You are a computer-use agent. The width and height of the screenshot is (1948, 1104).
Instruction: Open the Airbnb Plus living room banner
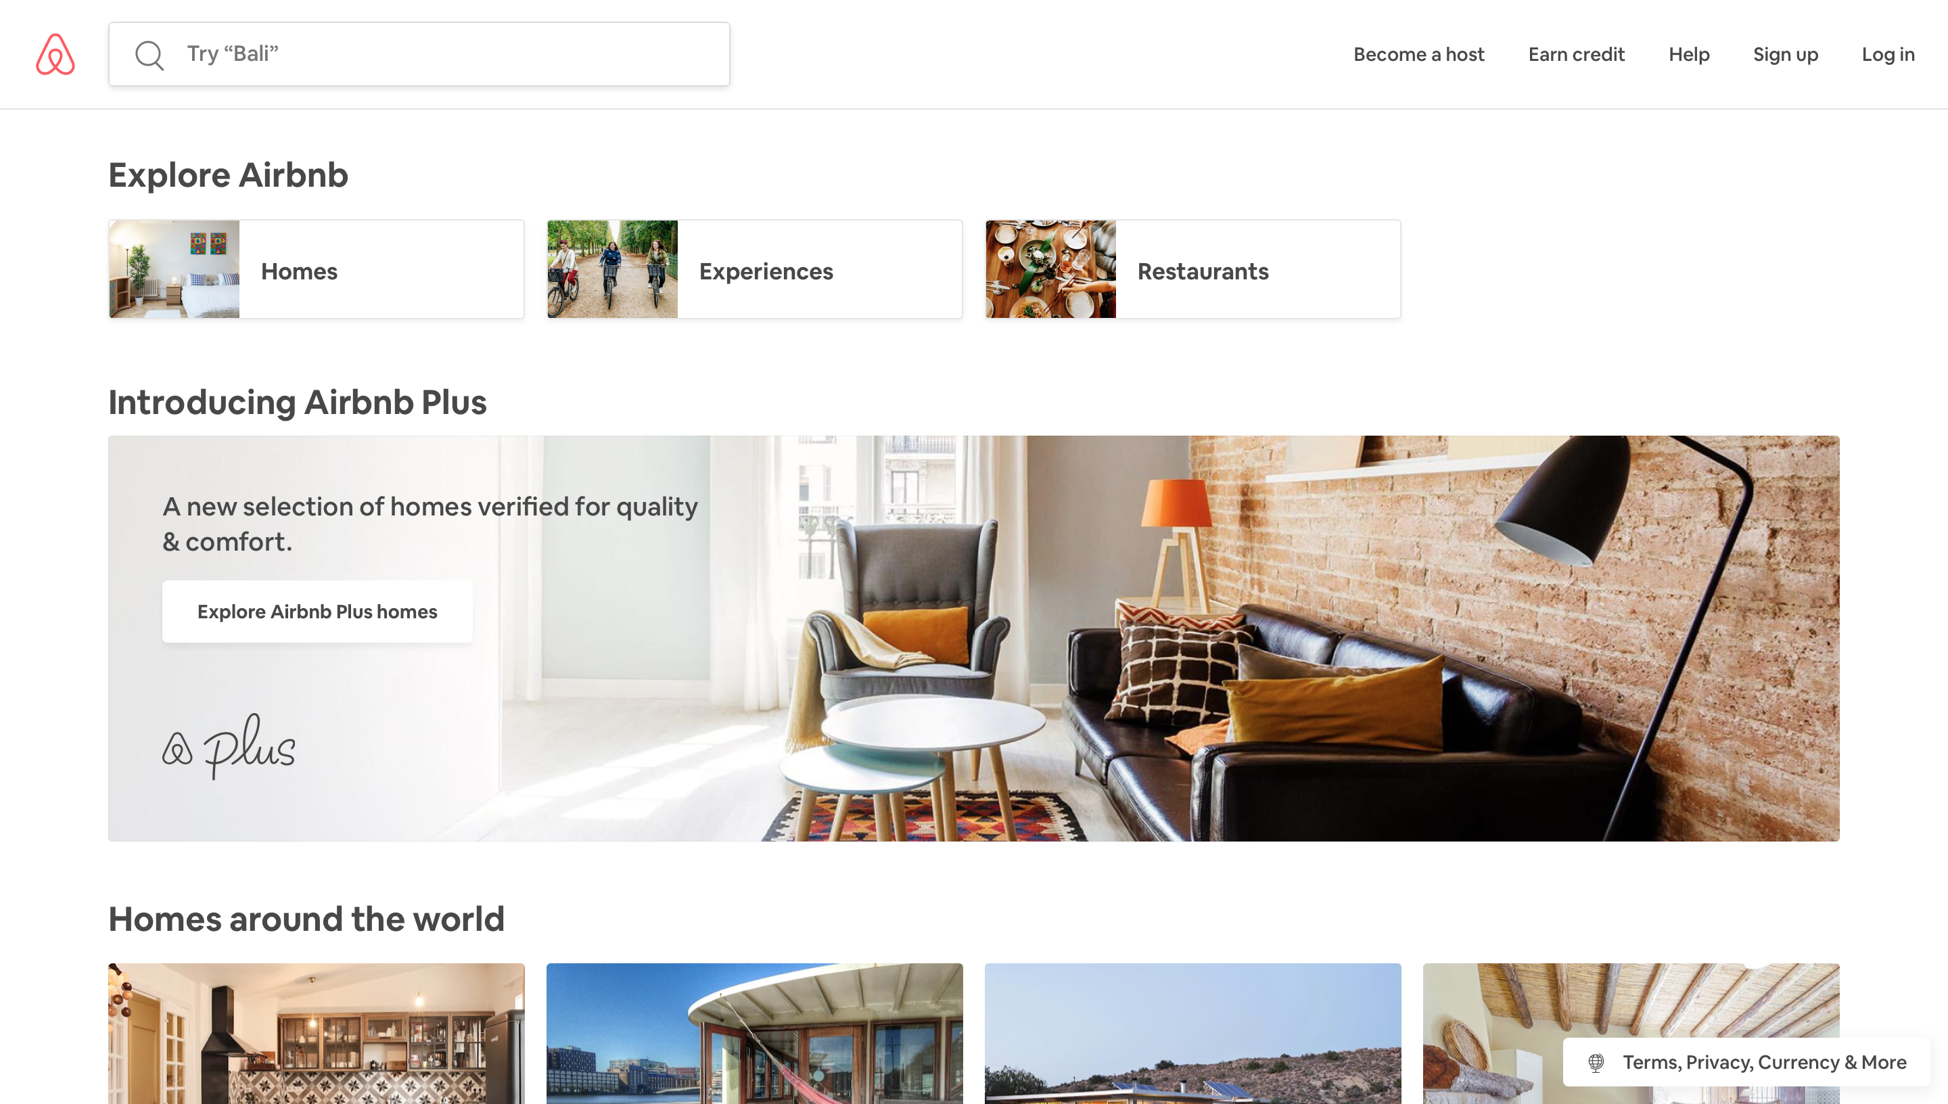click(x=974, y=639)
